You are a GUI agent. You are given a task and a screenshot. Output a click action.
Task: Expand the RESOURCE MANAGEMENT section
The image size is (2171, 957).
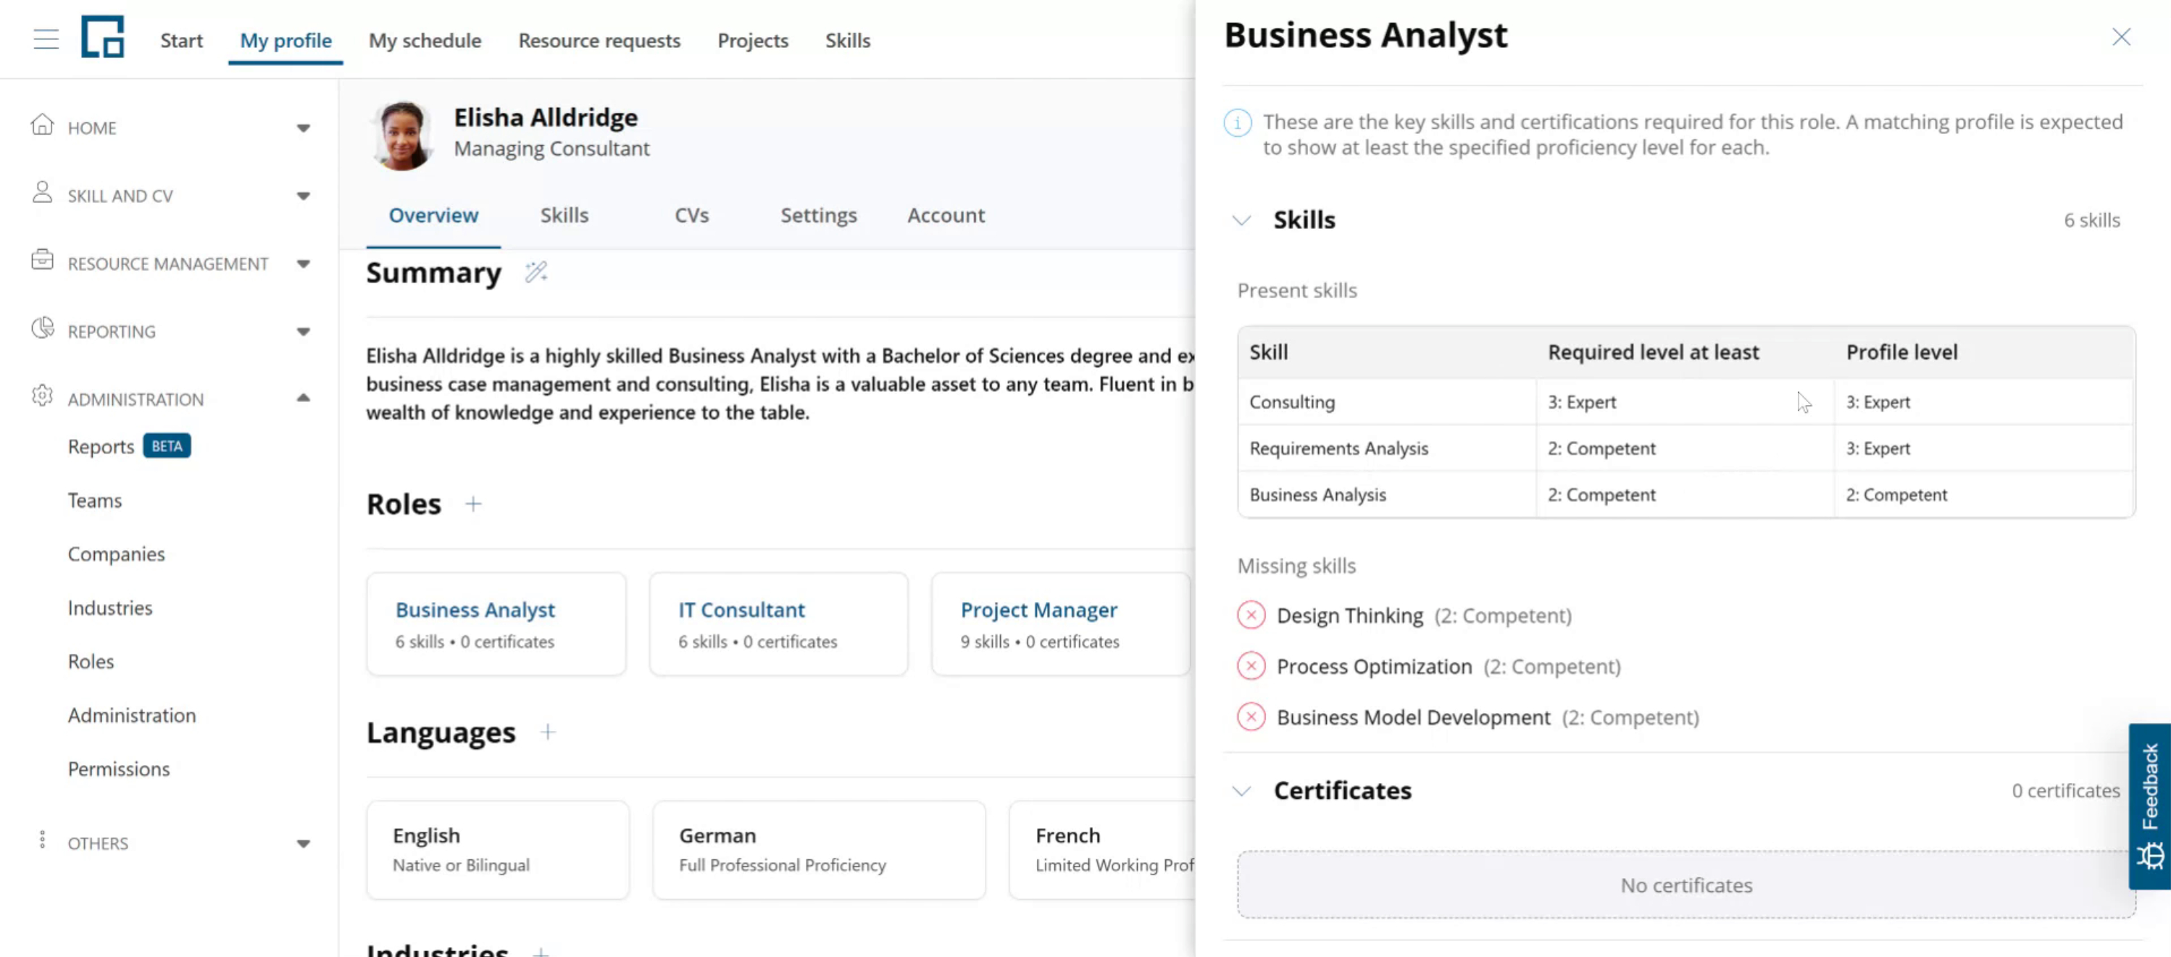(x=304, y=264)
